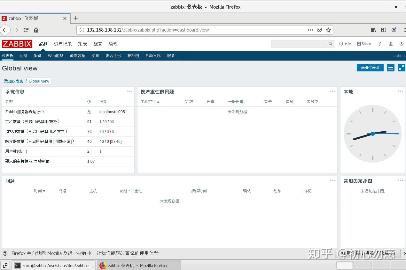The width and height of the screenshot is (406, 270).
Task: Click the Zabbix search magnifier icon
Action: click(x=331, y=44)
